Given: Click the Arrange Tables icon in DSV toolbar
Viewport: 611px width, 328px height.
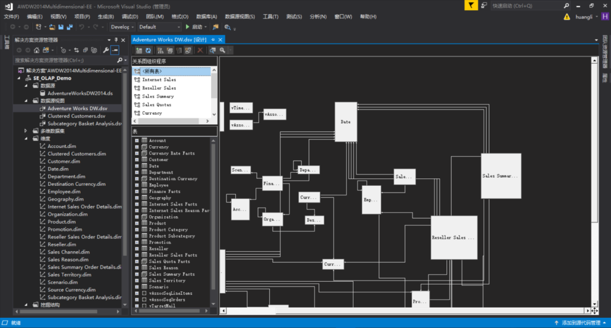Looking at the screenshot, I should [x=188, y=50].
